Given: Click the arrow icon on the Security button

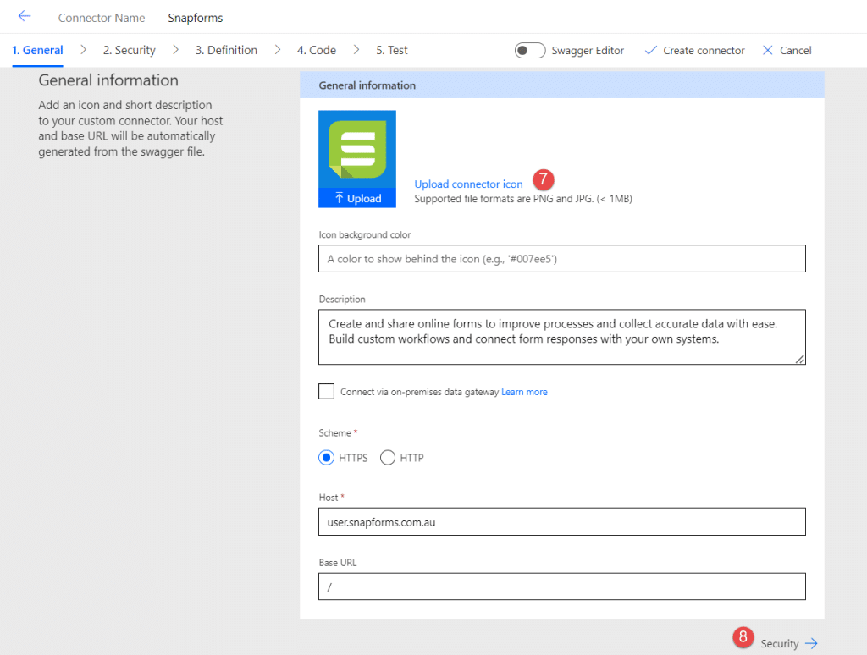Looking at the screenshot, I should pyautogui.click(x=810, y=643).
